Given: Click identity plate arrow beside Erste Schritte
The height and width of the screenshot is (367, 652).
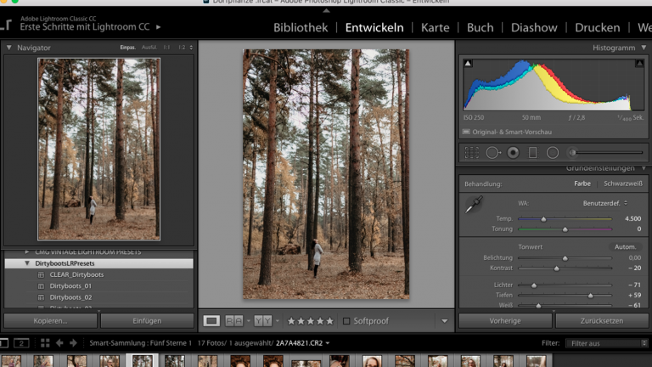Looking at the screenshot, I should 159,27.
